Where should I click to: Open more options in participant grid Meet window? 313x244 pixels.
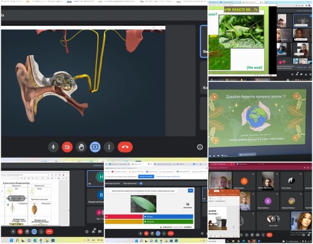[x=263, y=235]
